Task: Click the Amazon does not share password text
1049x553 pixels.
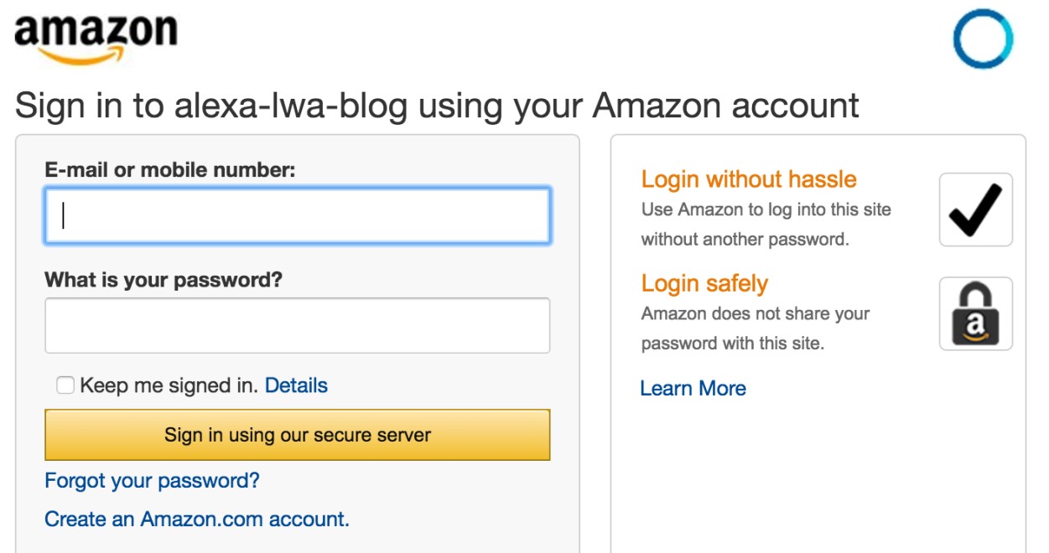Action: (x=755, y=328)
